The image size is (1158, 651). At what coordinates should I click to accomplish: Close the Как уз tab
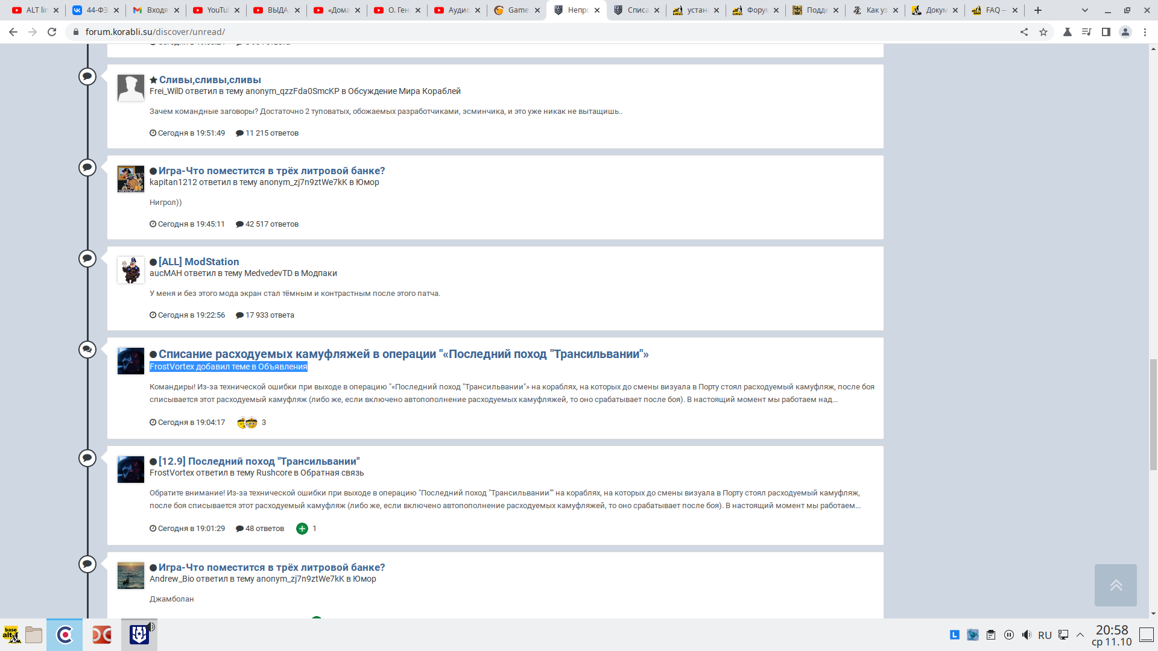[896, 10]
